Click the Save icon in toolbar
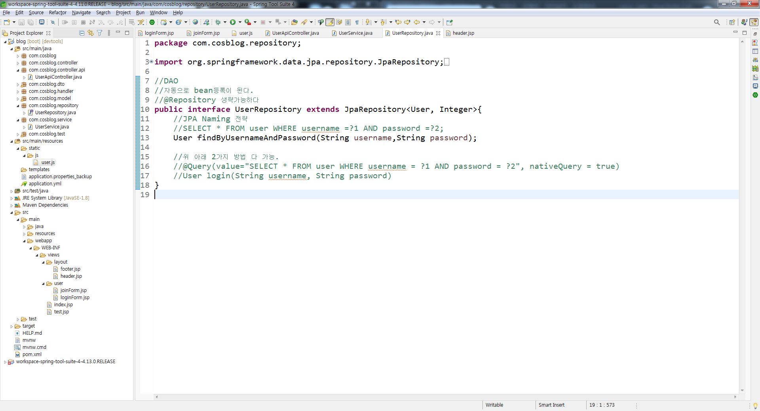Viewport: 760px width, 411px height. [22, 22]
